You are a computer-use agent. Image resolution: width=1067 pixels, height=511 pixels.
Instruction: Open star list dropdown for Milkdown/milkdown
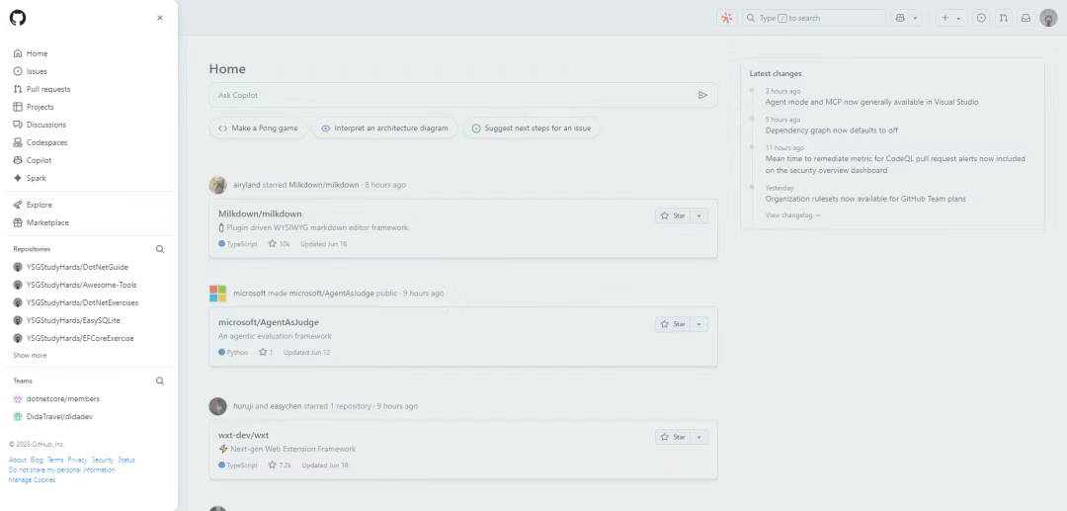(698, 215)
